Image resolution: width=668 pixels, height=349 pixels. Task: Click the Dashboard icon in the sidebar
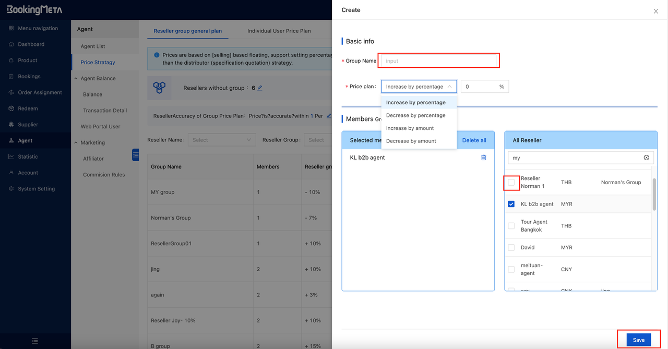coord(11,44)
